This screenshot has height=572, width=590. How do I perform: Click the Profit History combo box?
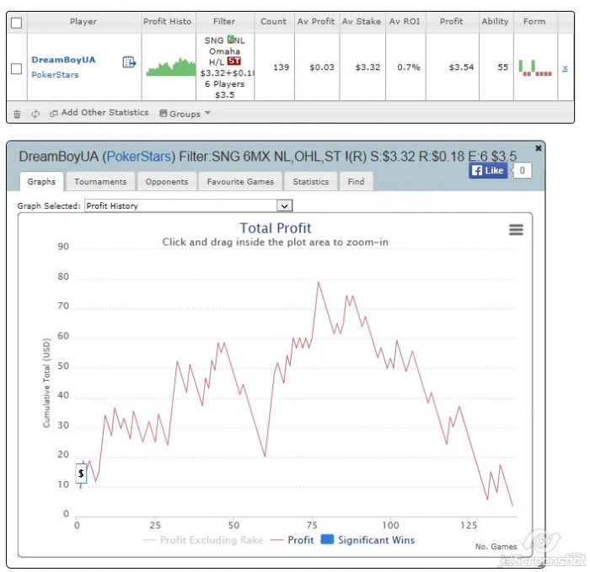pyautogui.click(x=189, y=206)
